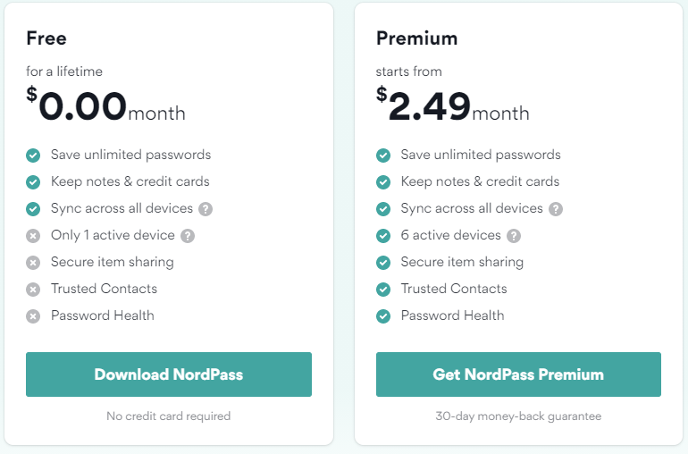
Task: Click the cross icon beside Free Trusted Contacts
Action: 33,290
